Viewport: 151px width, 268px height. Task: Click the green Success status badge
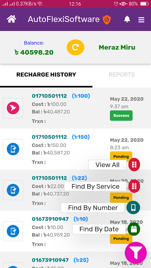(x=121, y=116)
